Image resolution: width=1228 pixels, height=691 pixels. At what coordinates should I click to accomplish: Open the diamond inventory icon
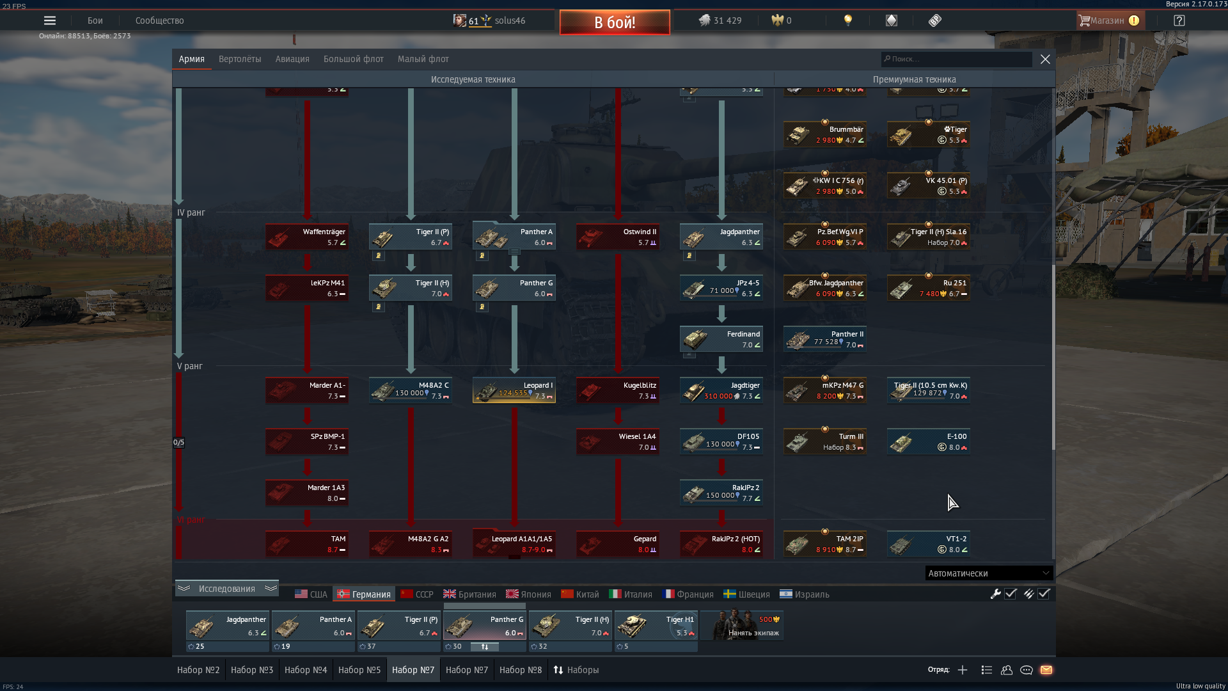(892, 20)
